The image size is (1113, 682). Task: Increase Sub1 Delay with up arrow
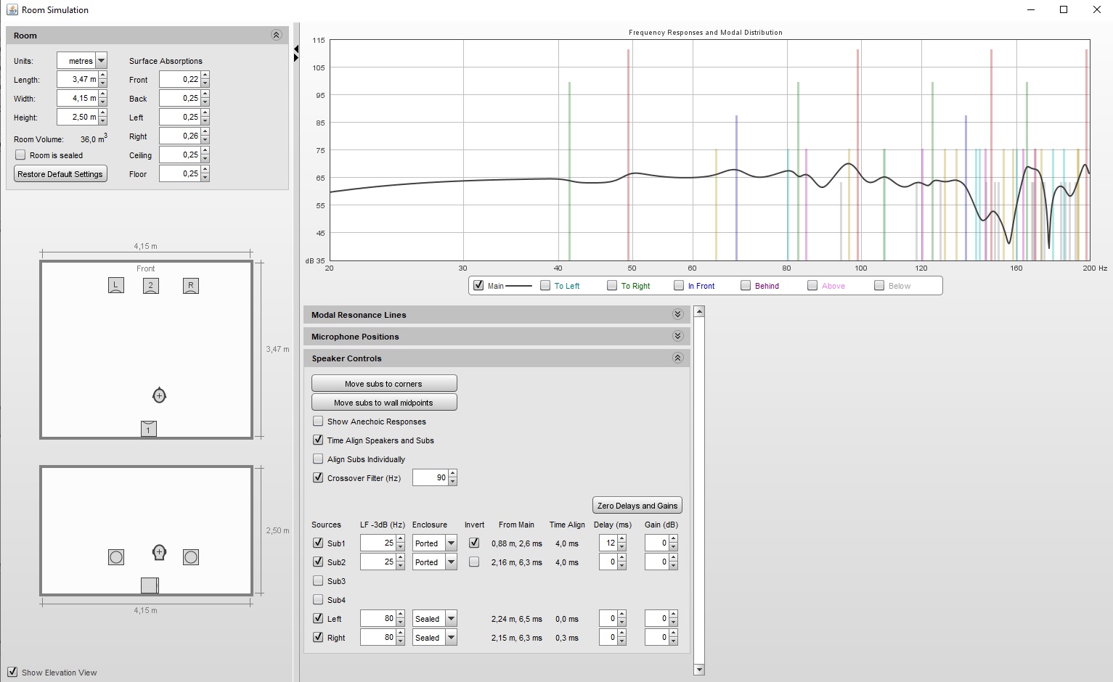pyautogui.click(x=621, y=539)
